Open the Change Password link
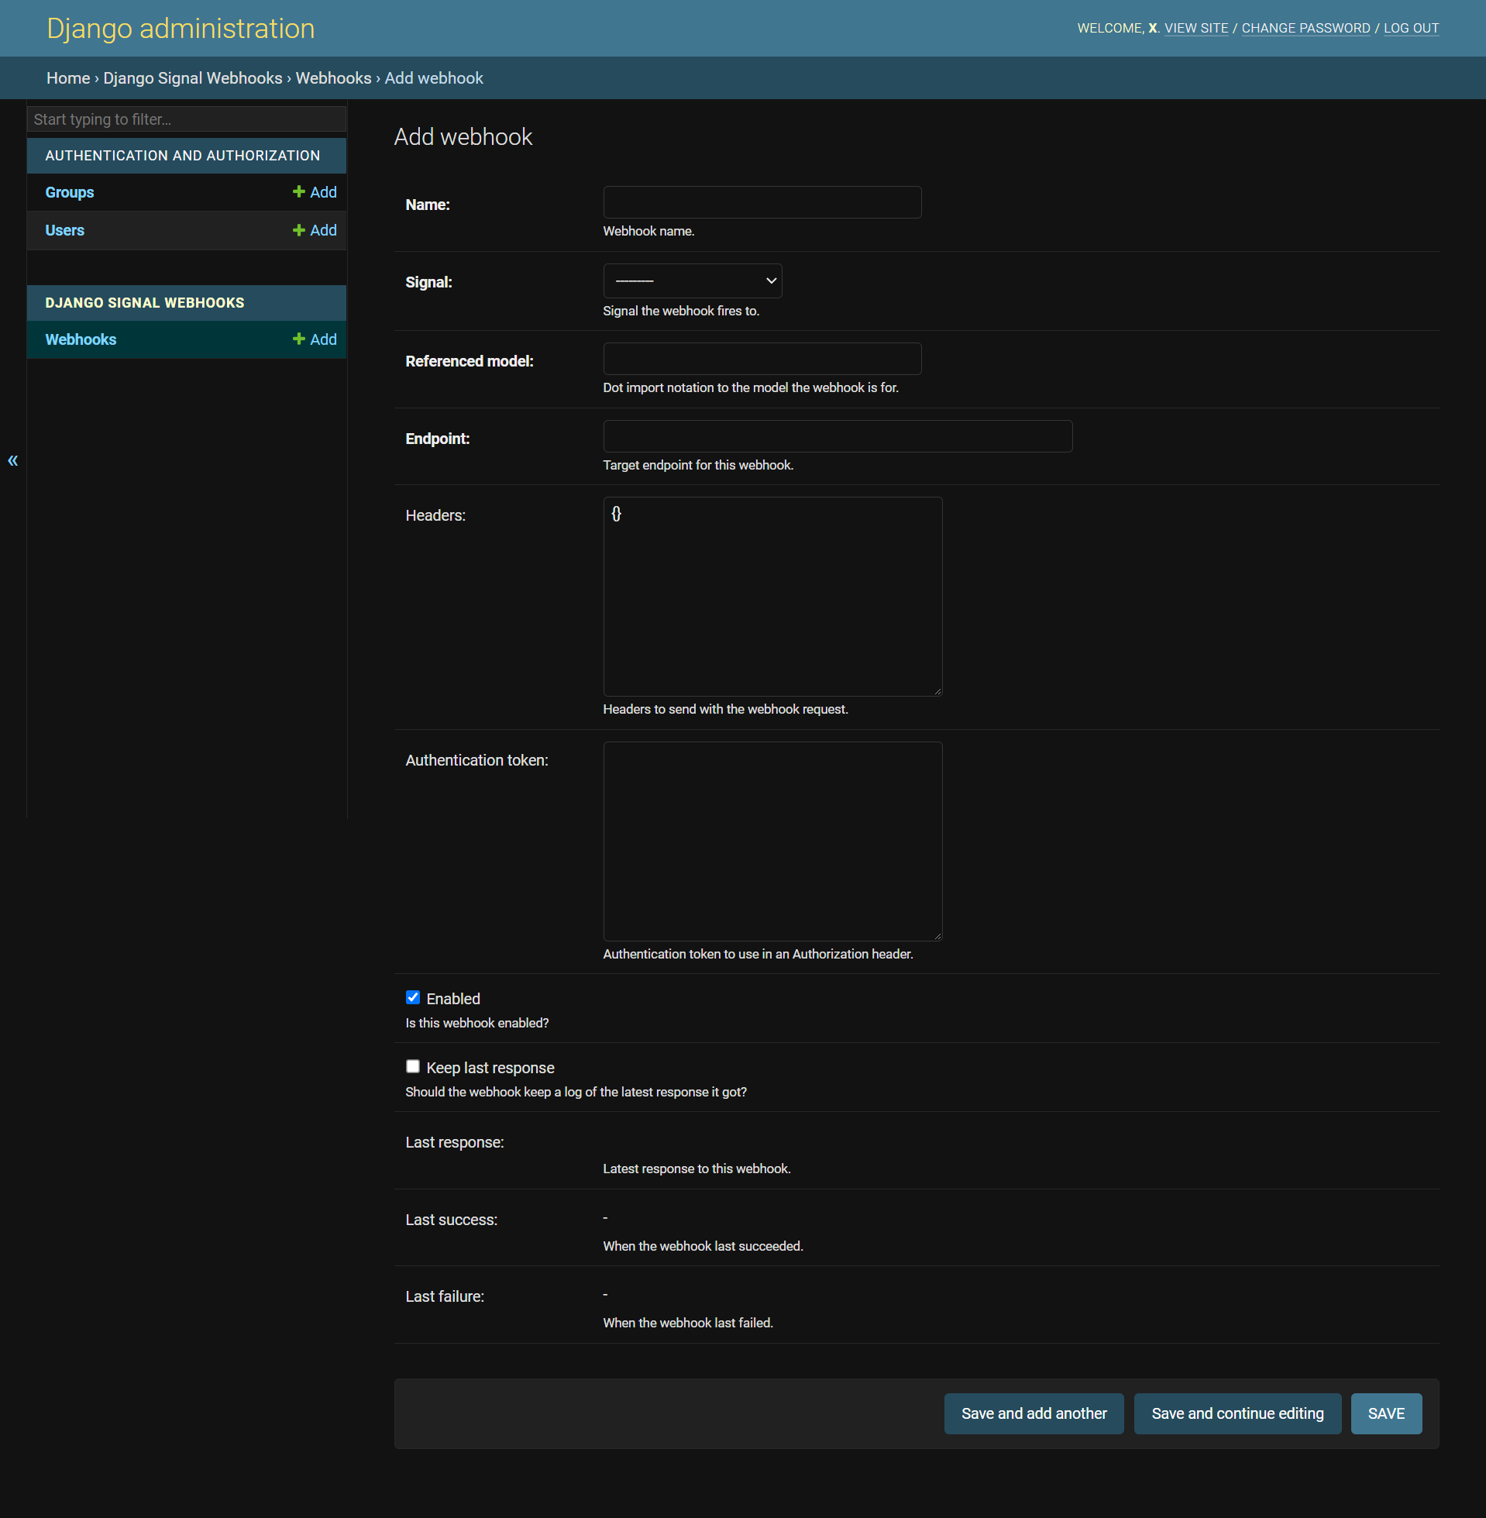1486x1518 pixels. pos(1305,28)
